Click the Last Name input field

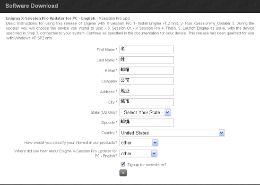click(147, 60)
